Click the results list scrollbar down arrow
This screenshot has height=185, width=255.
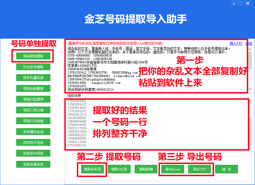pos(250,148)
